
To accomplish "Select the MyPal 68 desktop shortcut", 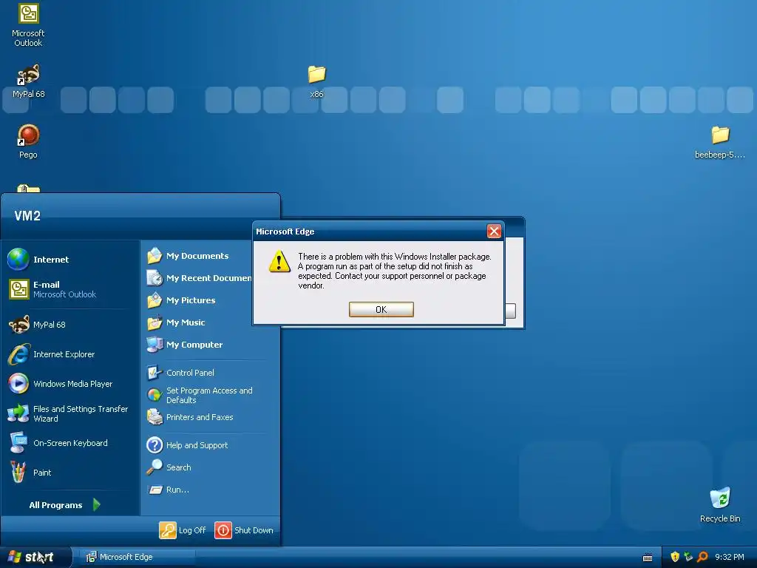I will tap(28, 81).
